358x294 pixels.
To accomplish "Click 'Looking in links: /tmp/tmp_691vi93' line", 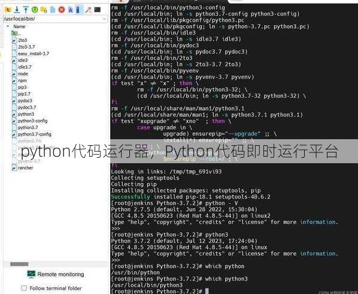I will click(x=166, y=172).
